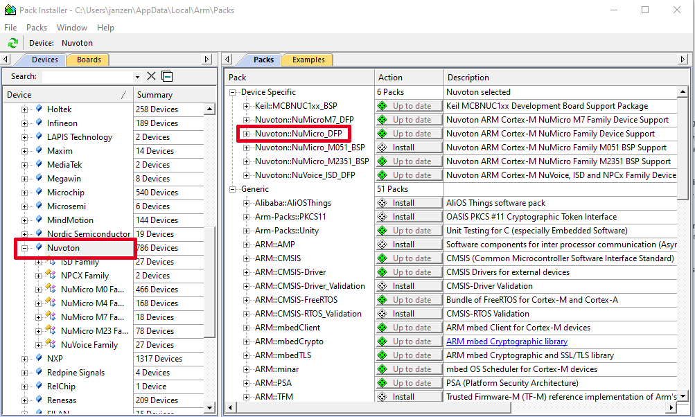
Task: Click the NuVoice Family device icon
Action: 51,344
